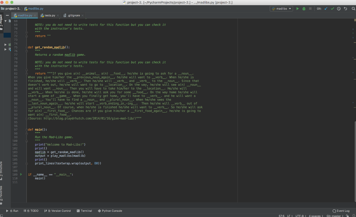Toggle read-only lock icon in status bar
This screenshot has height=217, width=356.
(x=347, y=216)
